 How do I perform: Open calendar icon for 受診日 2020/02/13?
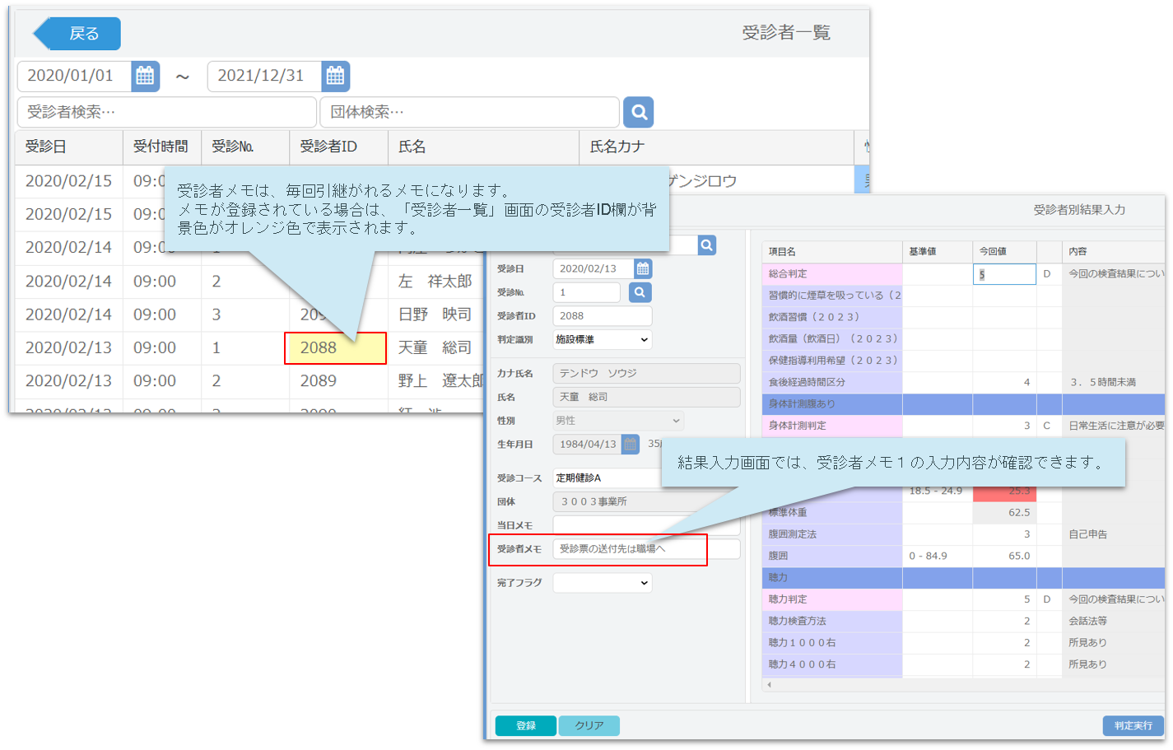pos(643,268)
